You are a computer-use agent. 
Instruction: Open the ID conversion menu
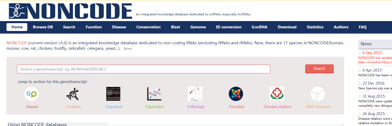click(x=228, y=27)
